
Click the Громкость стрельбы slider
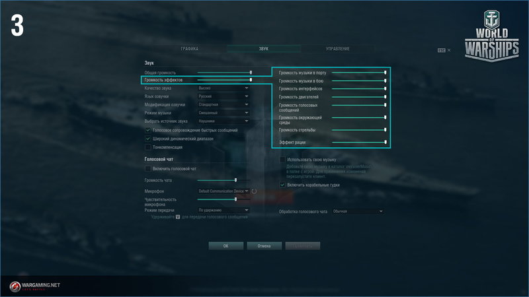[x=359, y=130]
